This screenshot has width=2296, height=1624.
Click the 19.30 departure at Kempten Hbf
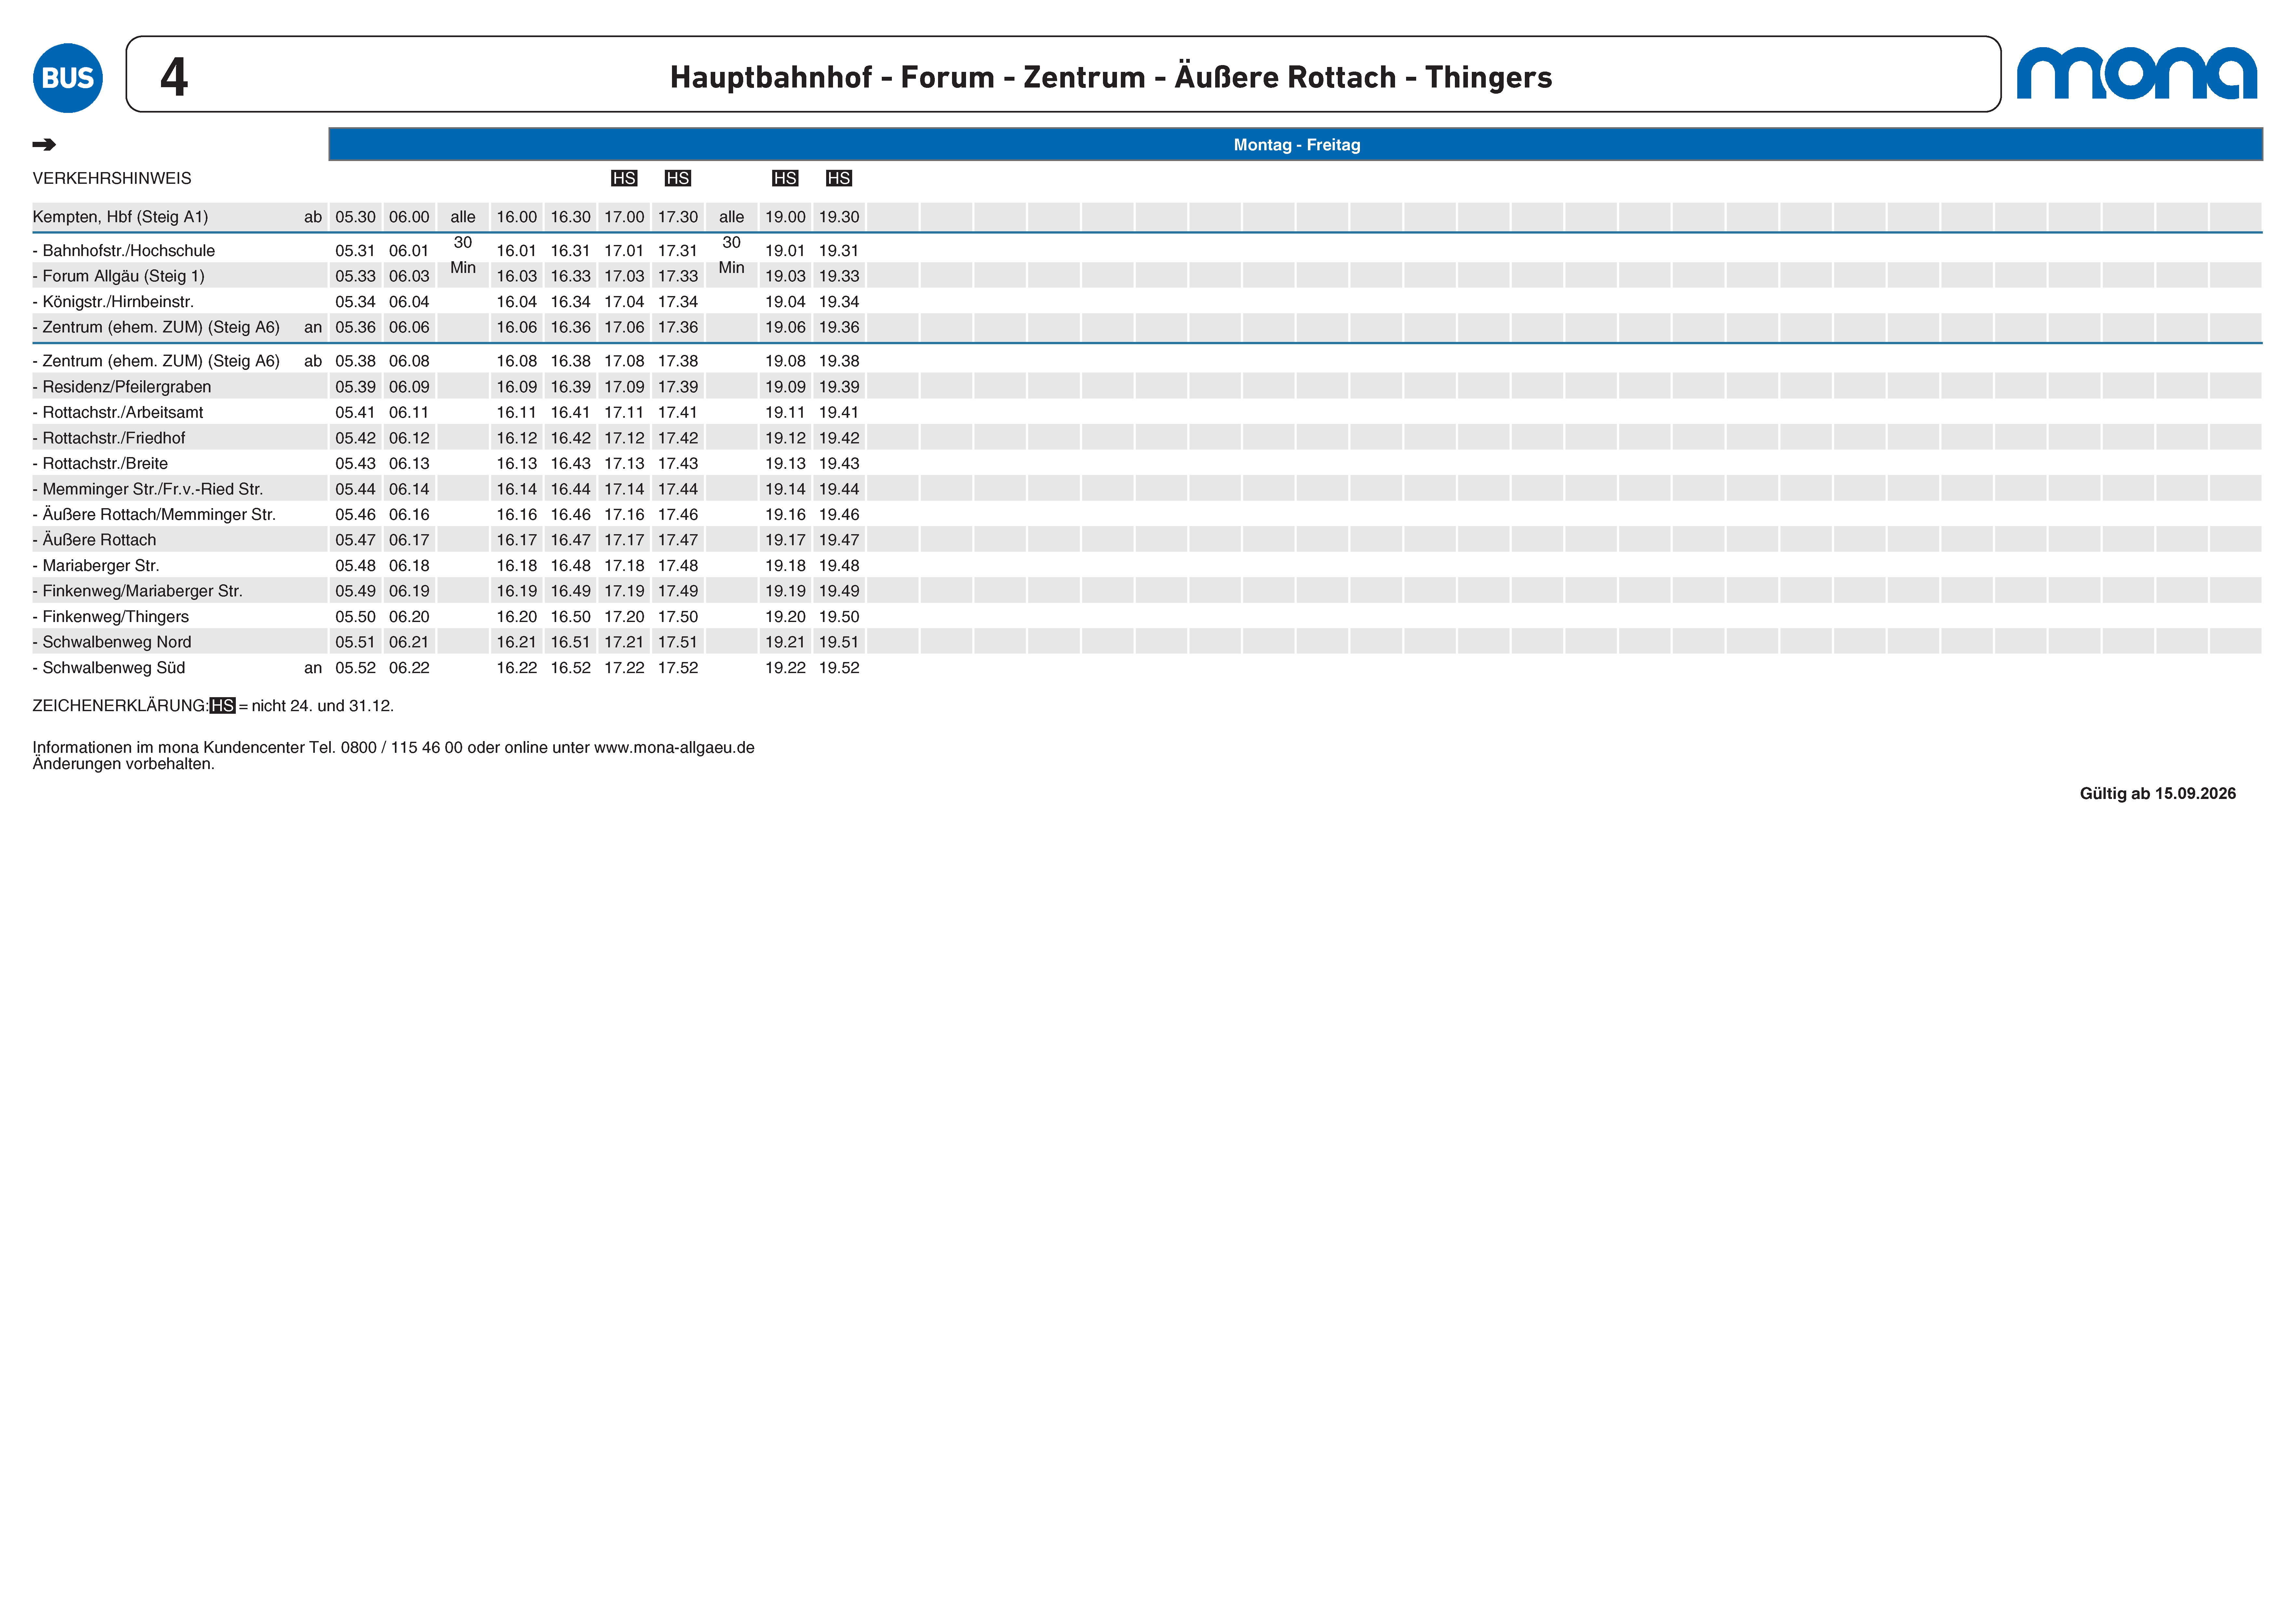[x=839, y=217]
